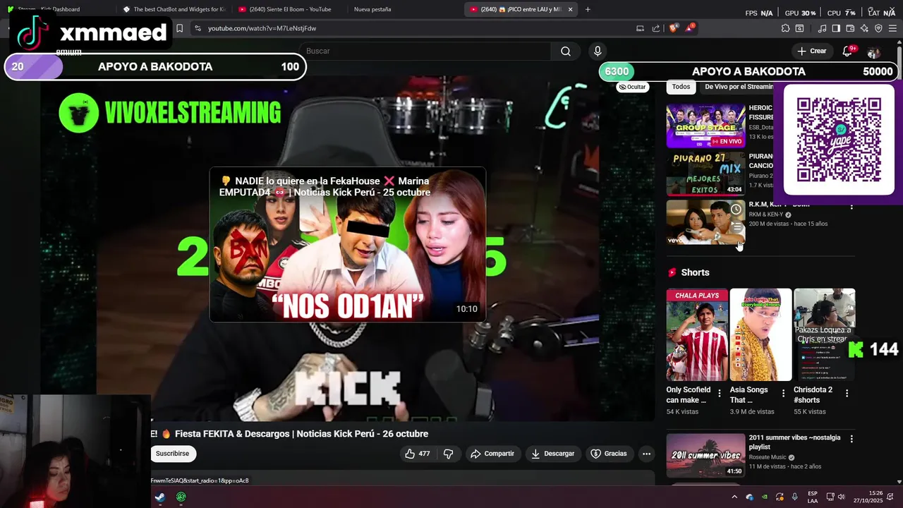
Task: Close the active PICO entre LAU tab
Action: pos(570,9)
